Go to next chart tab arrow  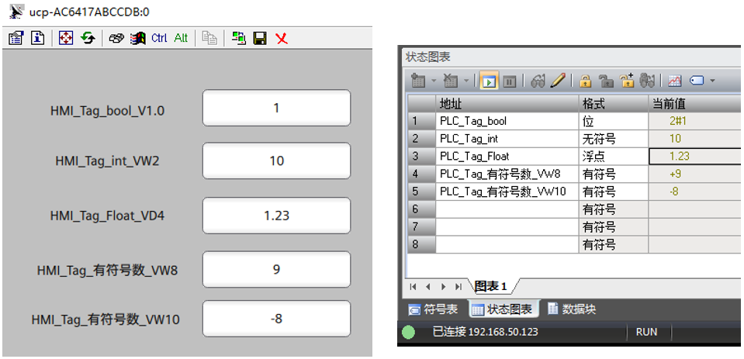(x=443, y=287)
